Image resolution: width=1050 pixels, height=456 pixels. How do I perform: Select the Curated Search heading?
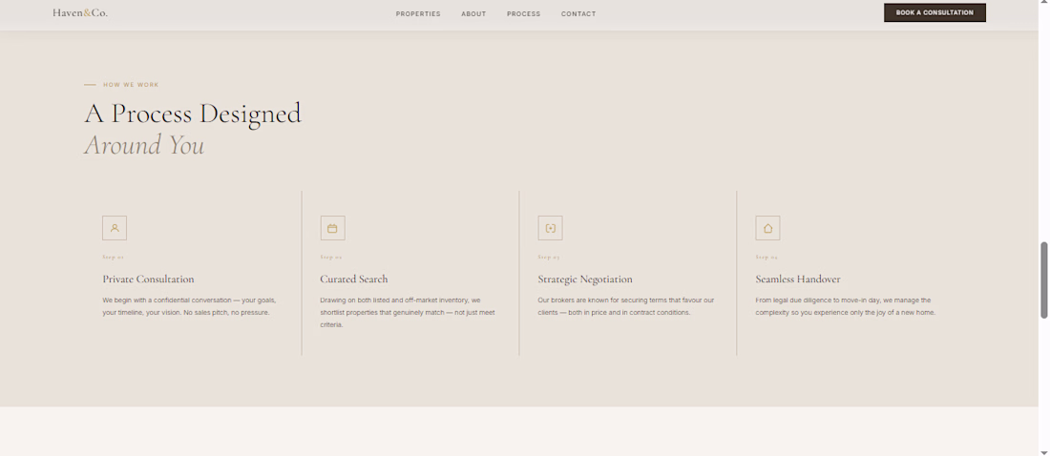(x=353, y=280)
